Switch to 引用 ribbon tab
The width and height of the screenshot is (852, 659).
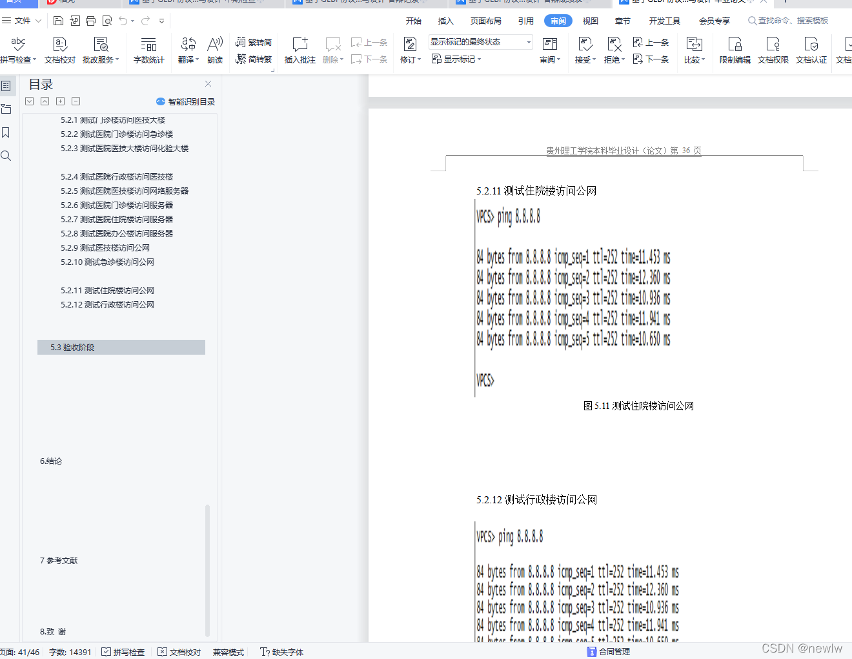coord(526,21)
